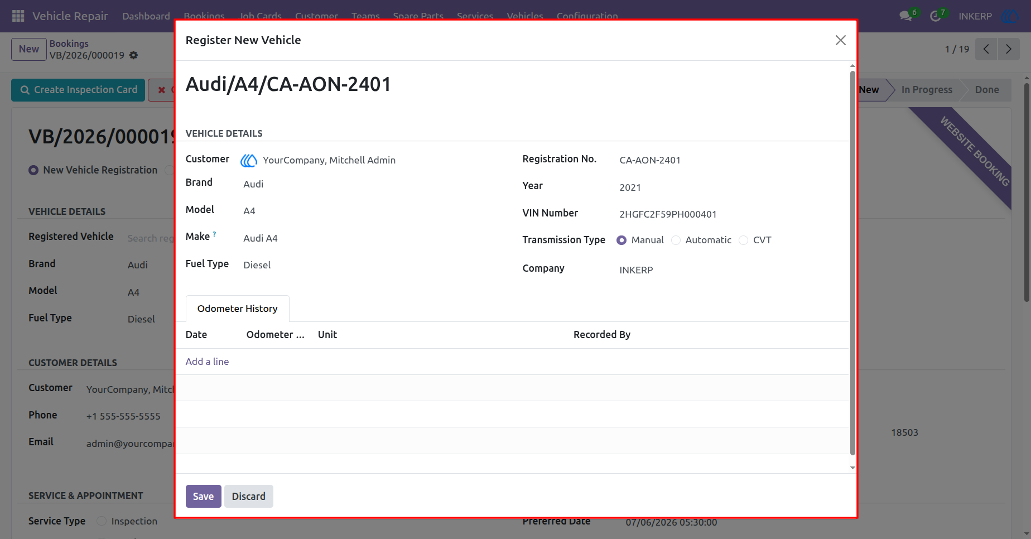The width and height of the screenshot is (1031, 539).
Task: Select Inspection service type radio
Action: (x=102, y=521)
